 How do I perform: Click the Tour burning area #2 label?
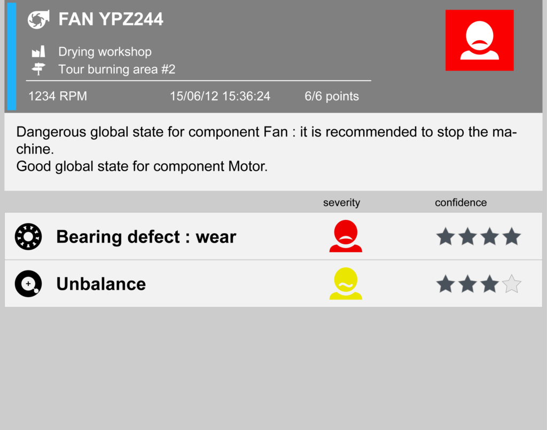[x=116, y=69]
